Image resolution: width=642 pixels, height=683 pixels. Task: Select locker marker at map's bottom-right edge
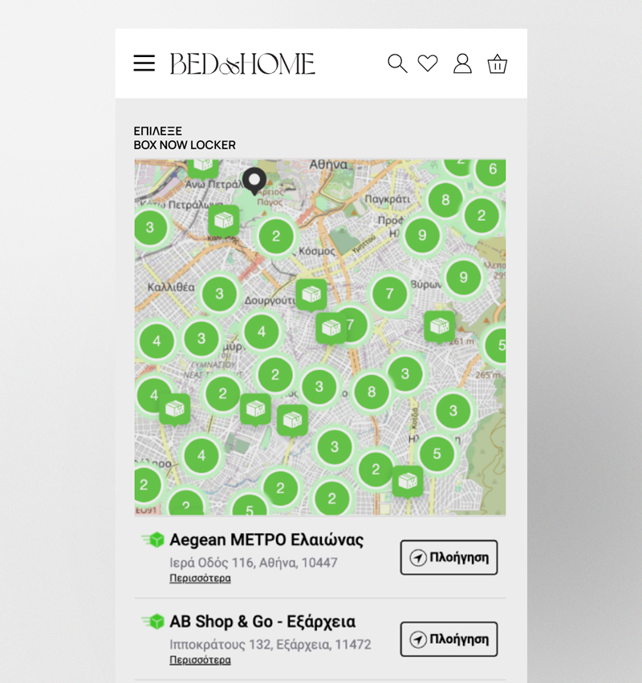[x=408, y=480]
